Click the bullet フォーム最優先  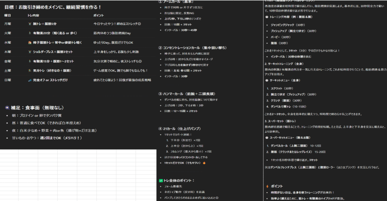coord(173,186)
